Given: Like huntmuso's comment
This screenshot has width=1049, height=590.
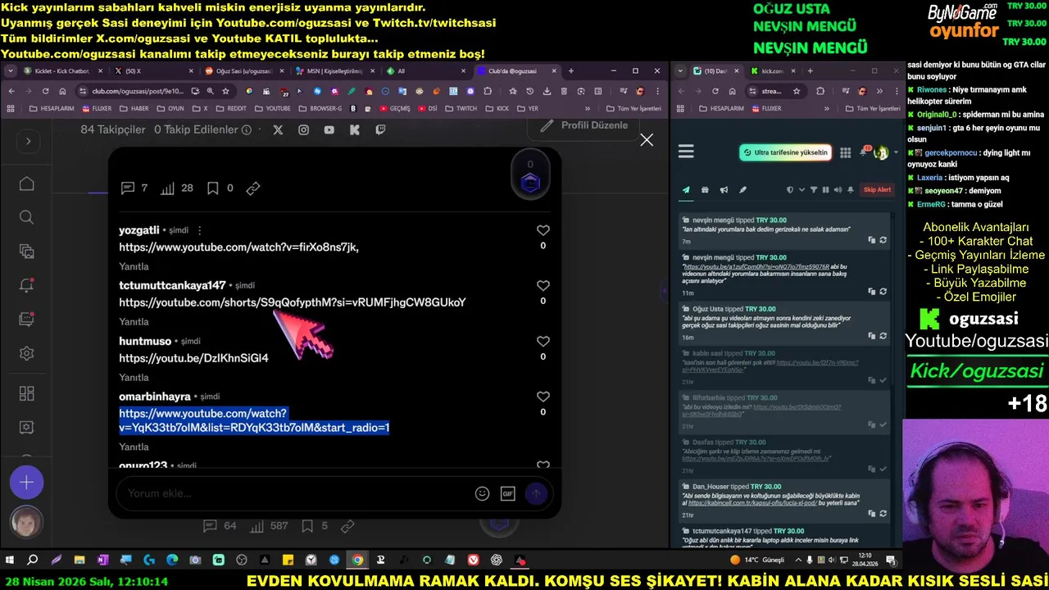Looking at the screenshot, I should coord(543,342).
